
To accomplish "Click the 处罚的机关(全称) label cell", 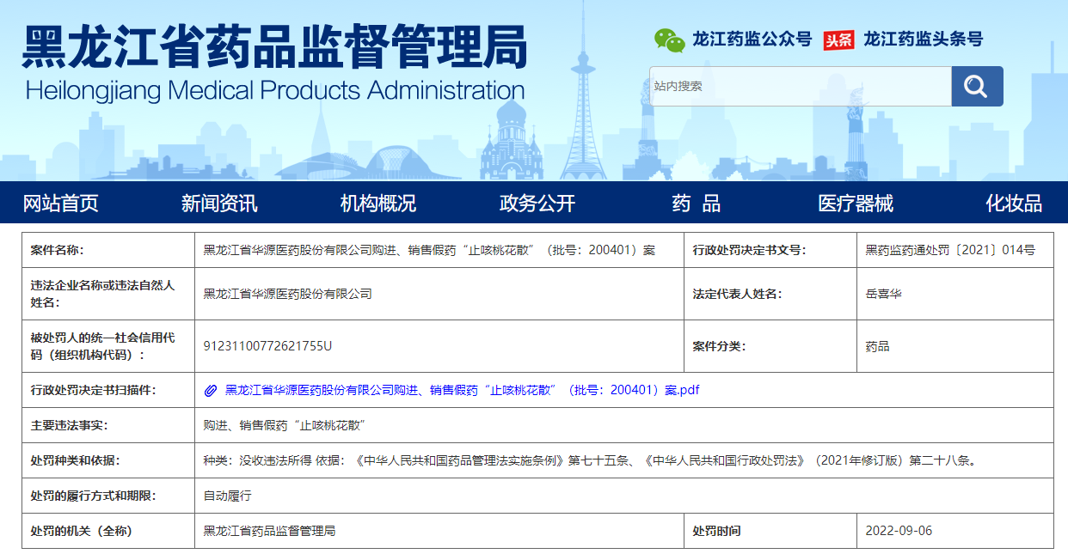I will pyautogui.click(x=108, y=531).
